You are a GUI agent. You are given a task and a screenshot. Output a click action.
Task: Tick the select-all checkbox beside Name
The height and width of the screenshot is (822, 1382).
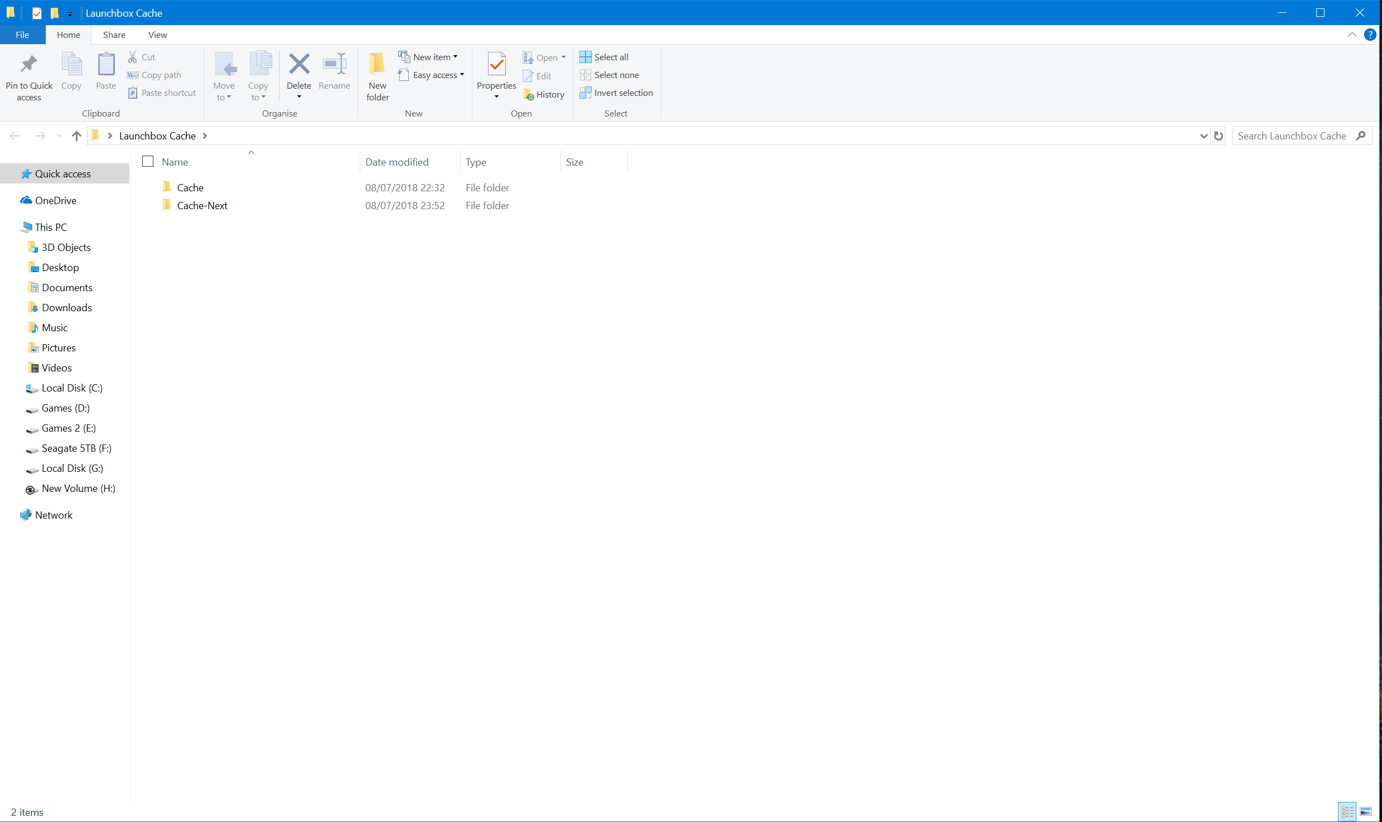click(148, 162)
